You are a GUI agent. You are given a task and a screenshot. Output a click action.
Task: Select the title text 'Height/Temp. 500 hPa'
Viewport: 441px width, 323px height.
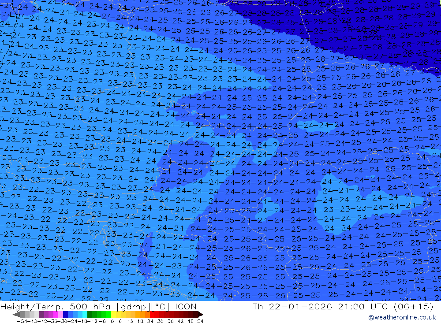click(56, 306)
